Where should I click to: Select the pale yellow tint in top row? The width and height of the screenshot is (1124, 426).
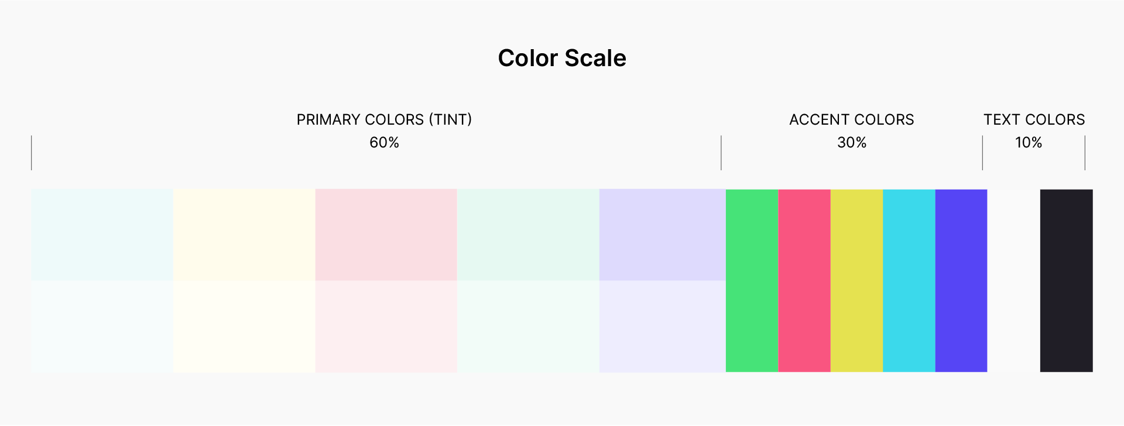[244, 235]
